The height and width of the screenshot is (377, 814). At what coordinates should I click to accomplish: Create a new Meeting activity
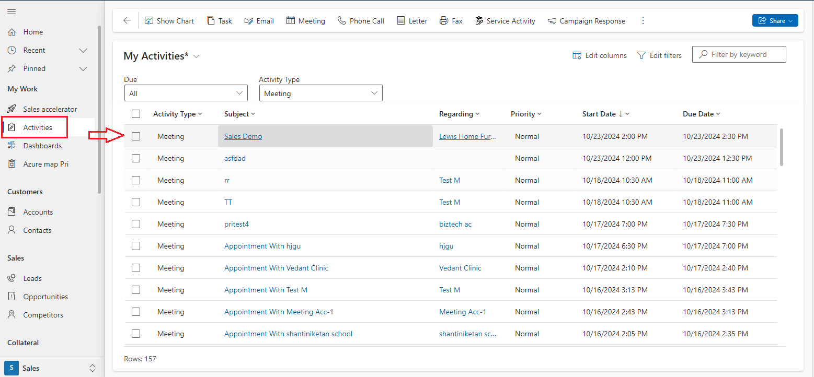[306, 21]
